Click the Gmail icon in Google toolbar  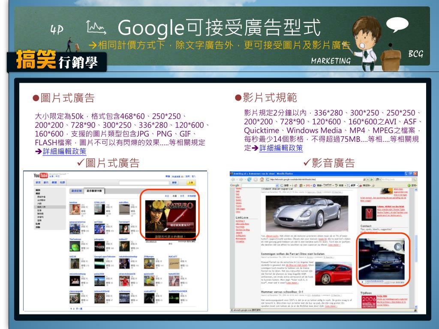[308, 185]
